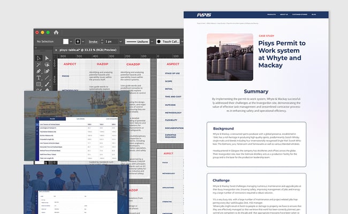This screenshot has height=214, width=348.
Task: Click the macOS green zoom button of Illustrator
Action: coord(48,33)
